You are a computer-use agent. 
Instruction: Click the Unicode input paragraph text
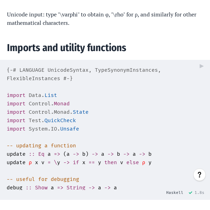(x=101, y=19)
